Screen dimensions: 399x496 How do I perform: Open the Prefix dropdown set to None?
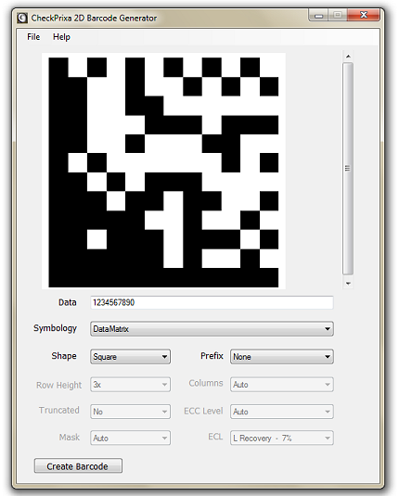click(x=281, y=357)
